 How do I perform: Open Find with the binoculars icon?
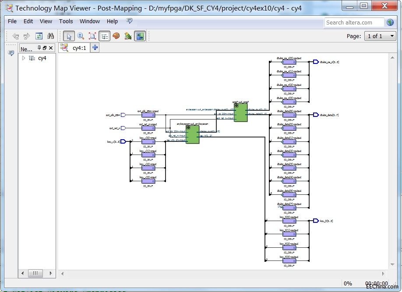click(x=50, y=36)
